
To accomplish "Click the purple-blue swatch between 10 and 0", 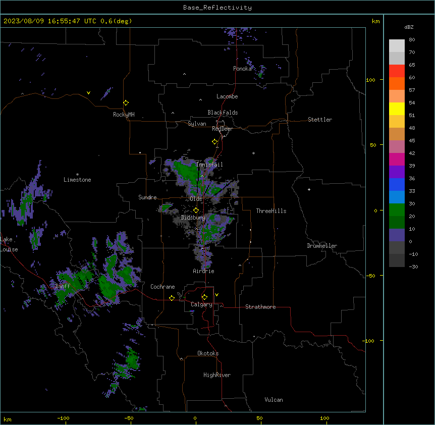I will pos(397,235).
